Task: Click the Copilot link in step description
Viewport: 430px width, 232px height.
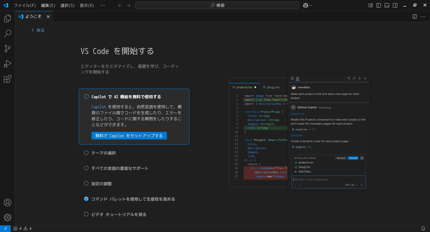Action: click(99, 107)
